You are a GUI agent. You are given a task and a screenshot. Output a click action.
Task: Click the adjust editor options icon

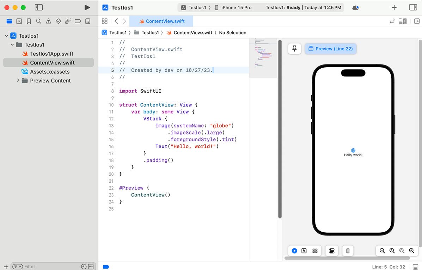(403, 21)
